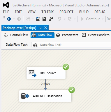The width and height of the screenshot is (111, 112).
Task: Click the '7 rows' data path label
Action: tap(45, 84)
